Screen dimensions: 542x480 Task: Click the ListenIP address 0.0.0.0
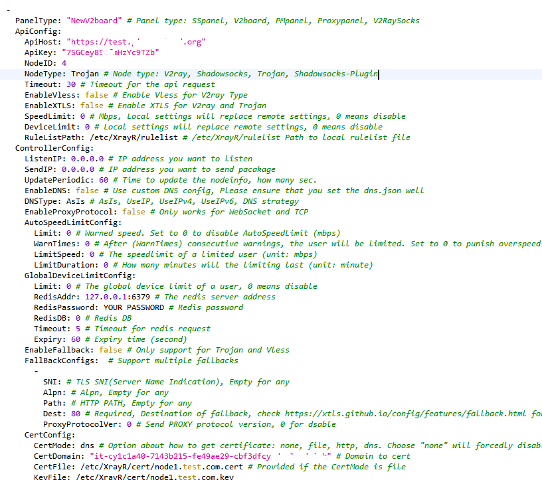85,158
